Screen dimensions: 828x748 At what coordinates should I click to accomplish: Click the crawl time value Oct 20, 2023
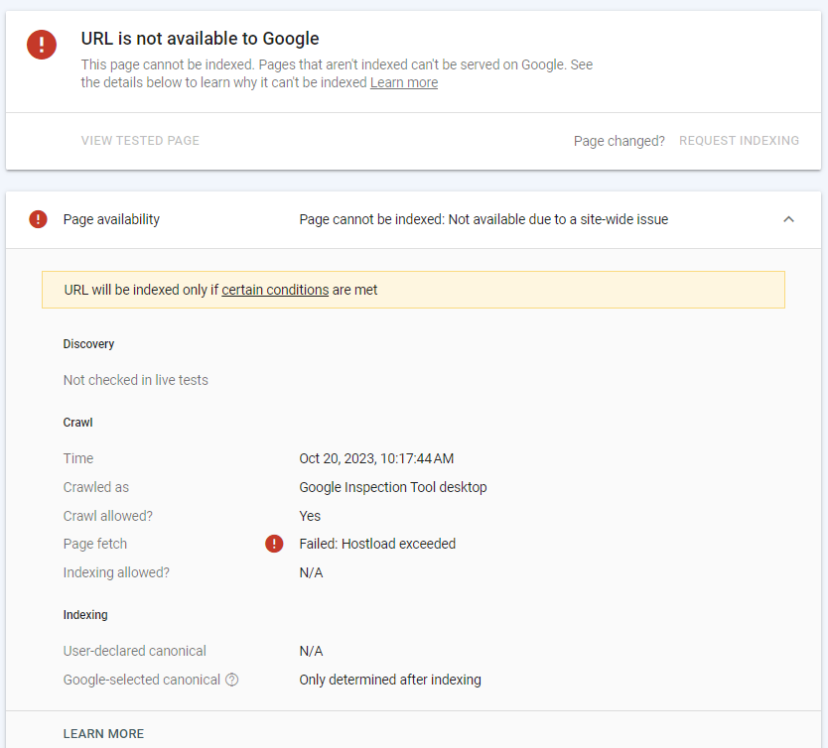pyautogui.click(x=376, y=458)
